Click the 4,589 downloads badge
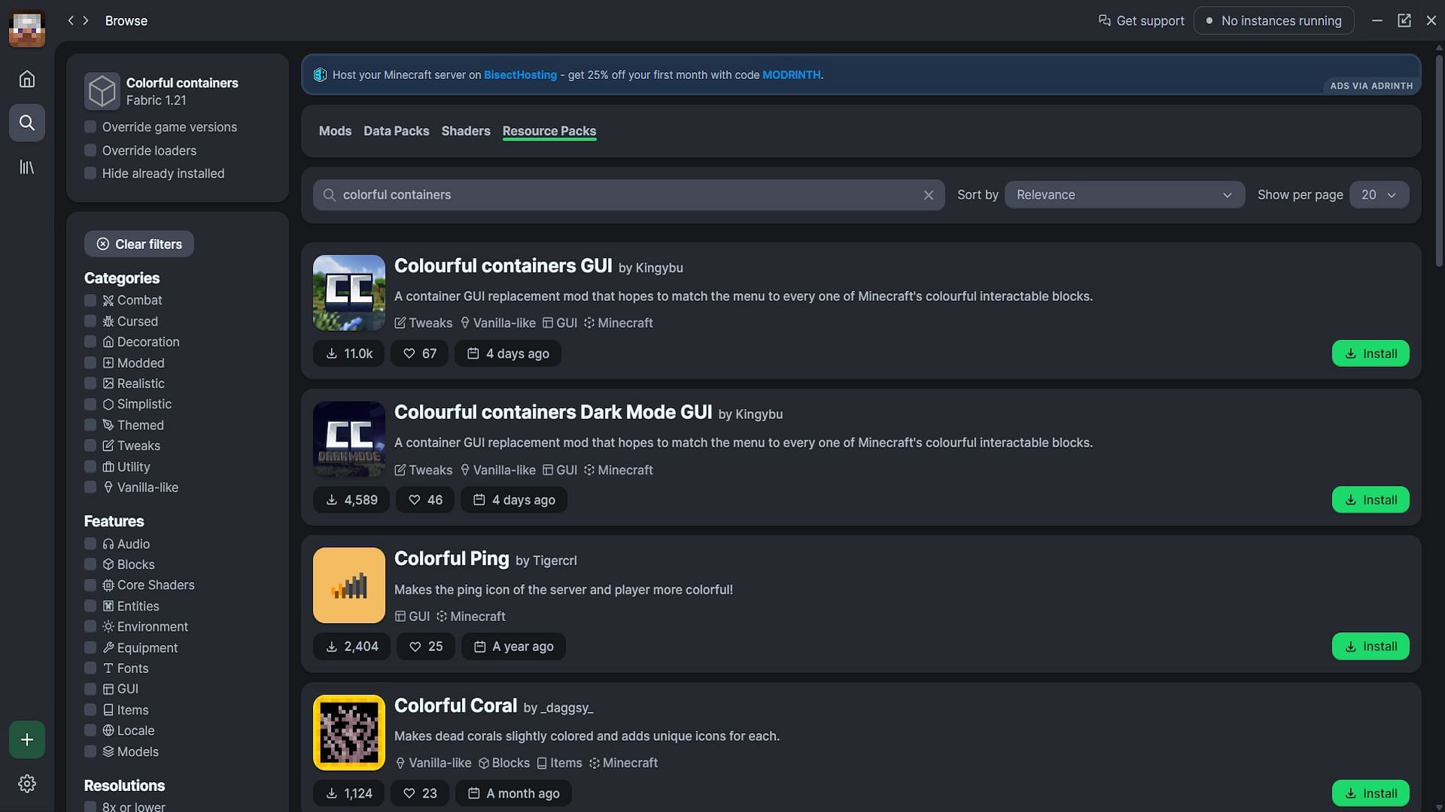 (351, 500)
